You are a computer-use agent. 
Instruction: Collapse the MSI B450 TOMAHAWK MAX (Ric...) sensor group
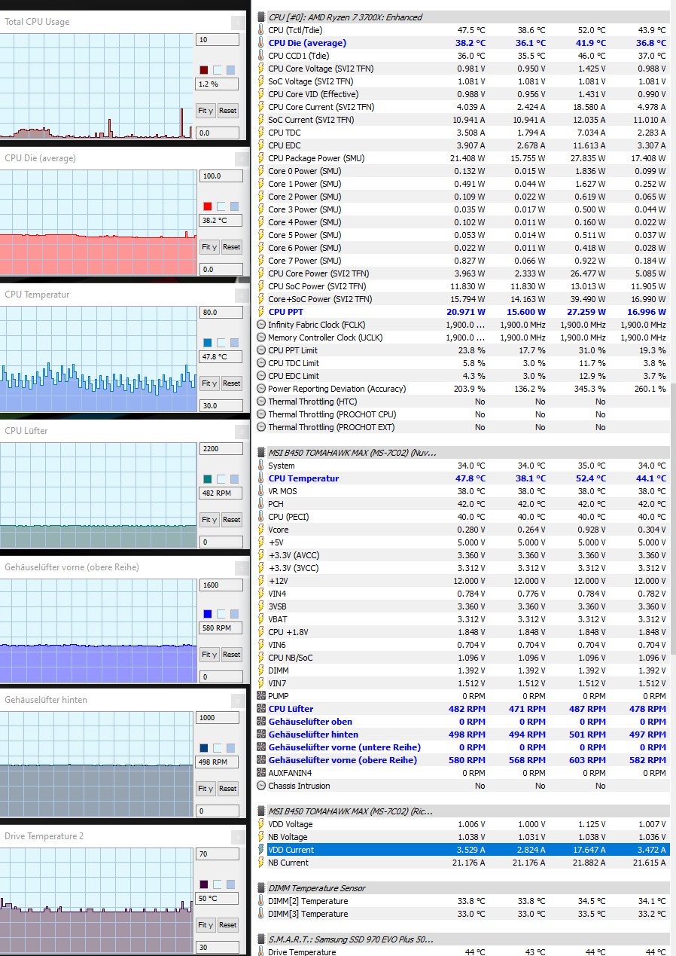pyautogui.click(x=261, y=811)
